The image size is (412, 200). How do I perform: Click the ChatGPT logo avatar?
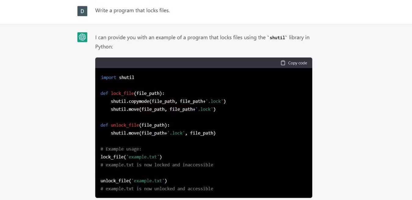[x=82, y=37]
